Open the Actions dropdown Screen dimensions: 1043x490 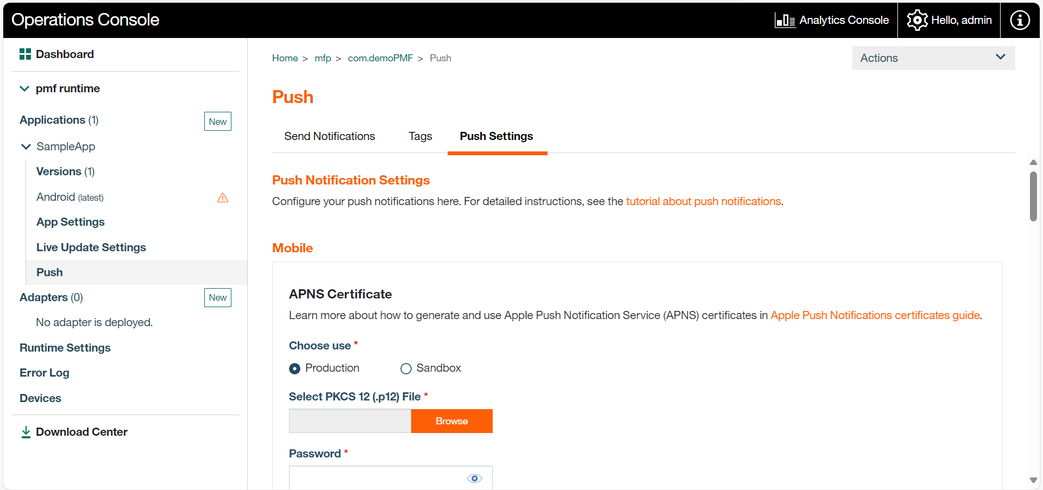(x=933, y=58)
